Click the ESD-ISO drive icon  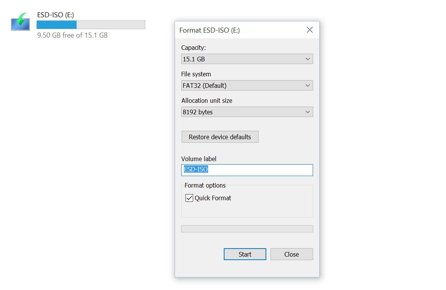pyautogui.click(x=20, y=24)
